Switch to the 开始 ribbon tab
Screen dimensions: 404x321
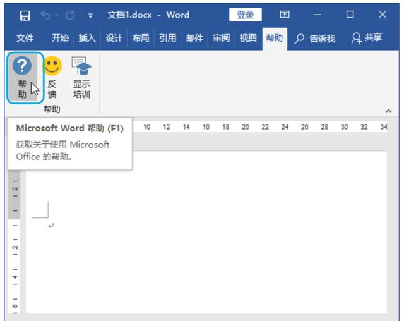[x=60, y=38]
